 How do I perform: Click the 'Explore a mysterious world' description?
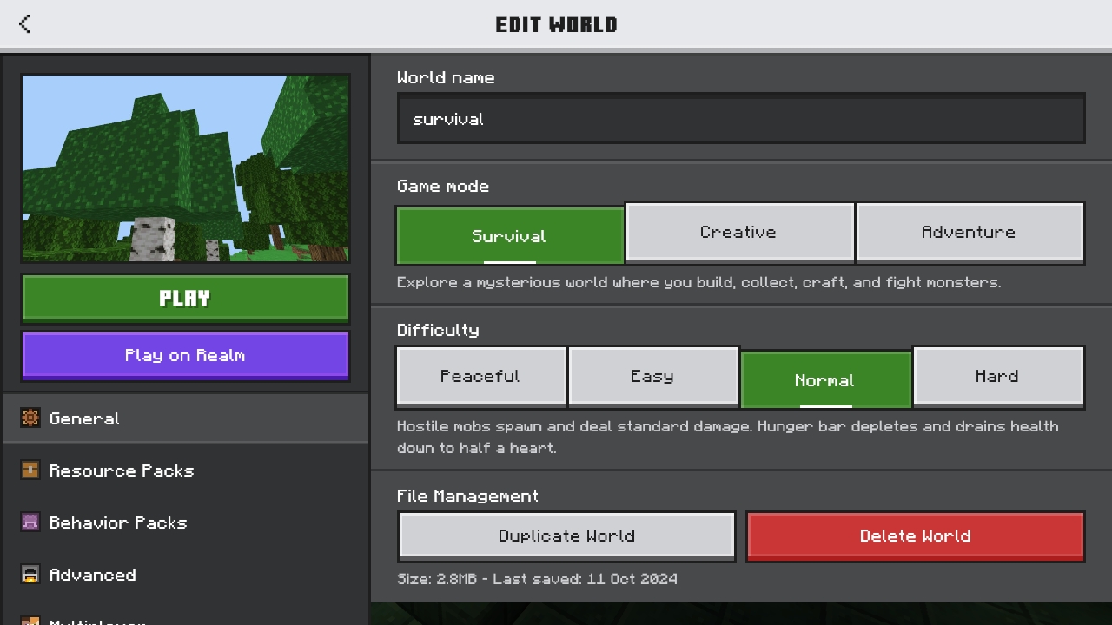pyautogui.click(x=698, y=282)
